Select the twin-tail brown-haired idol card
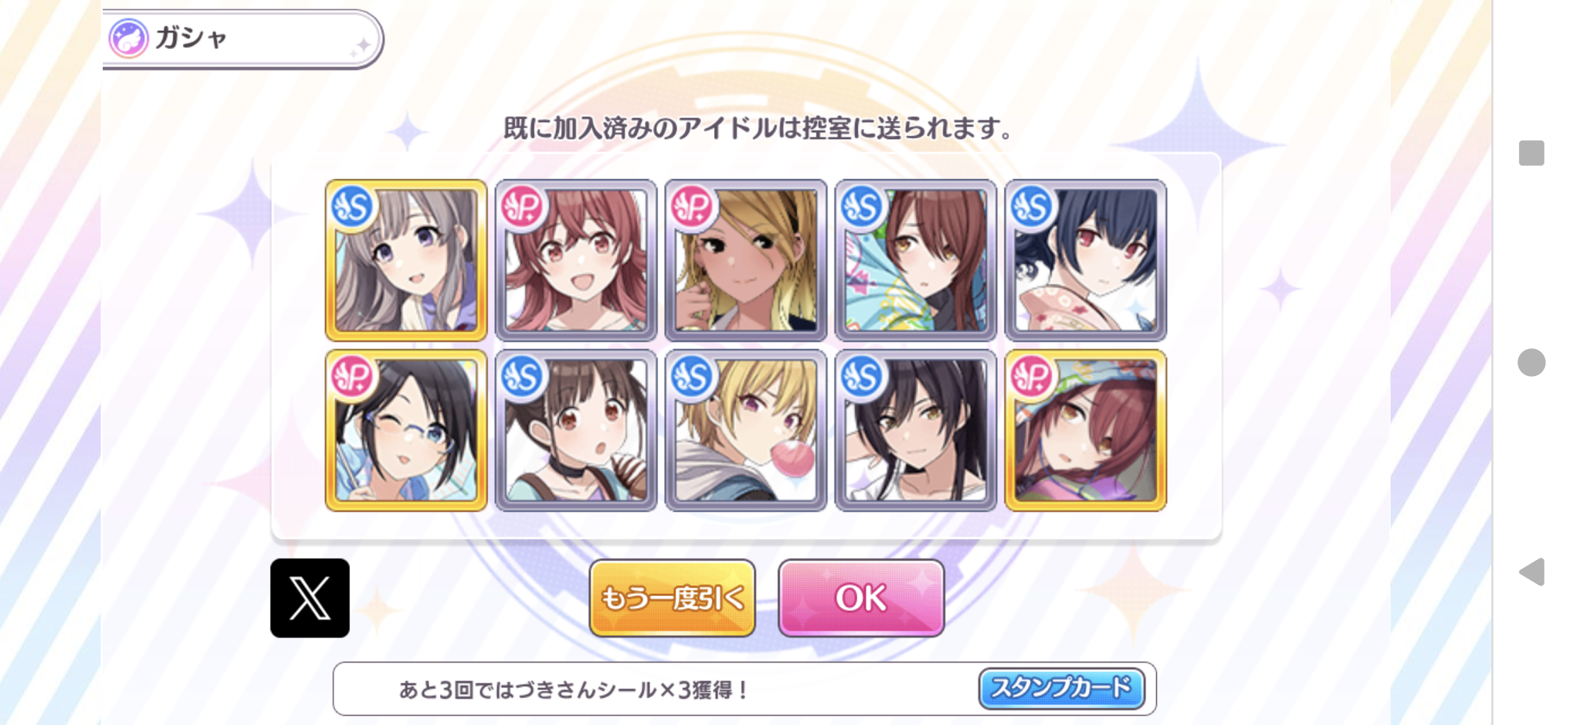1572x725 pixels. pyautogui.click(x=576, y=430)
